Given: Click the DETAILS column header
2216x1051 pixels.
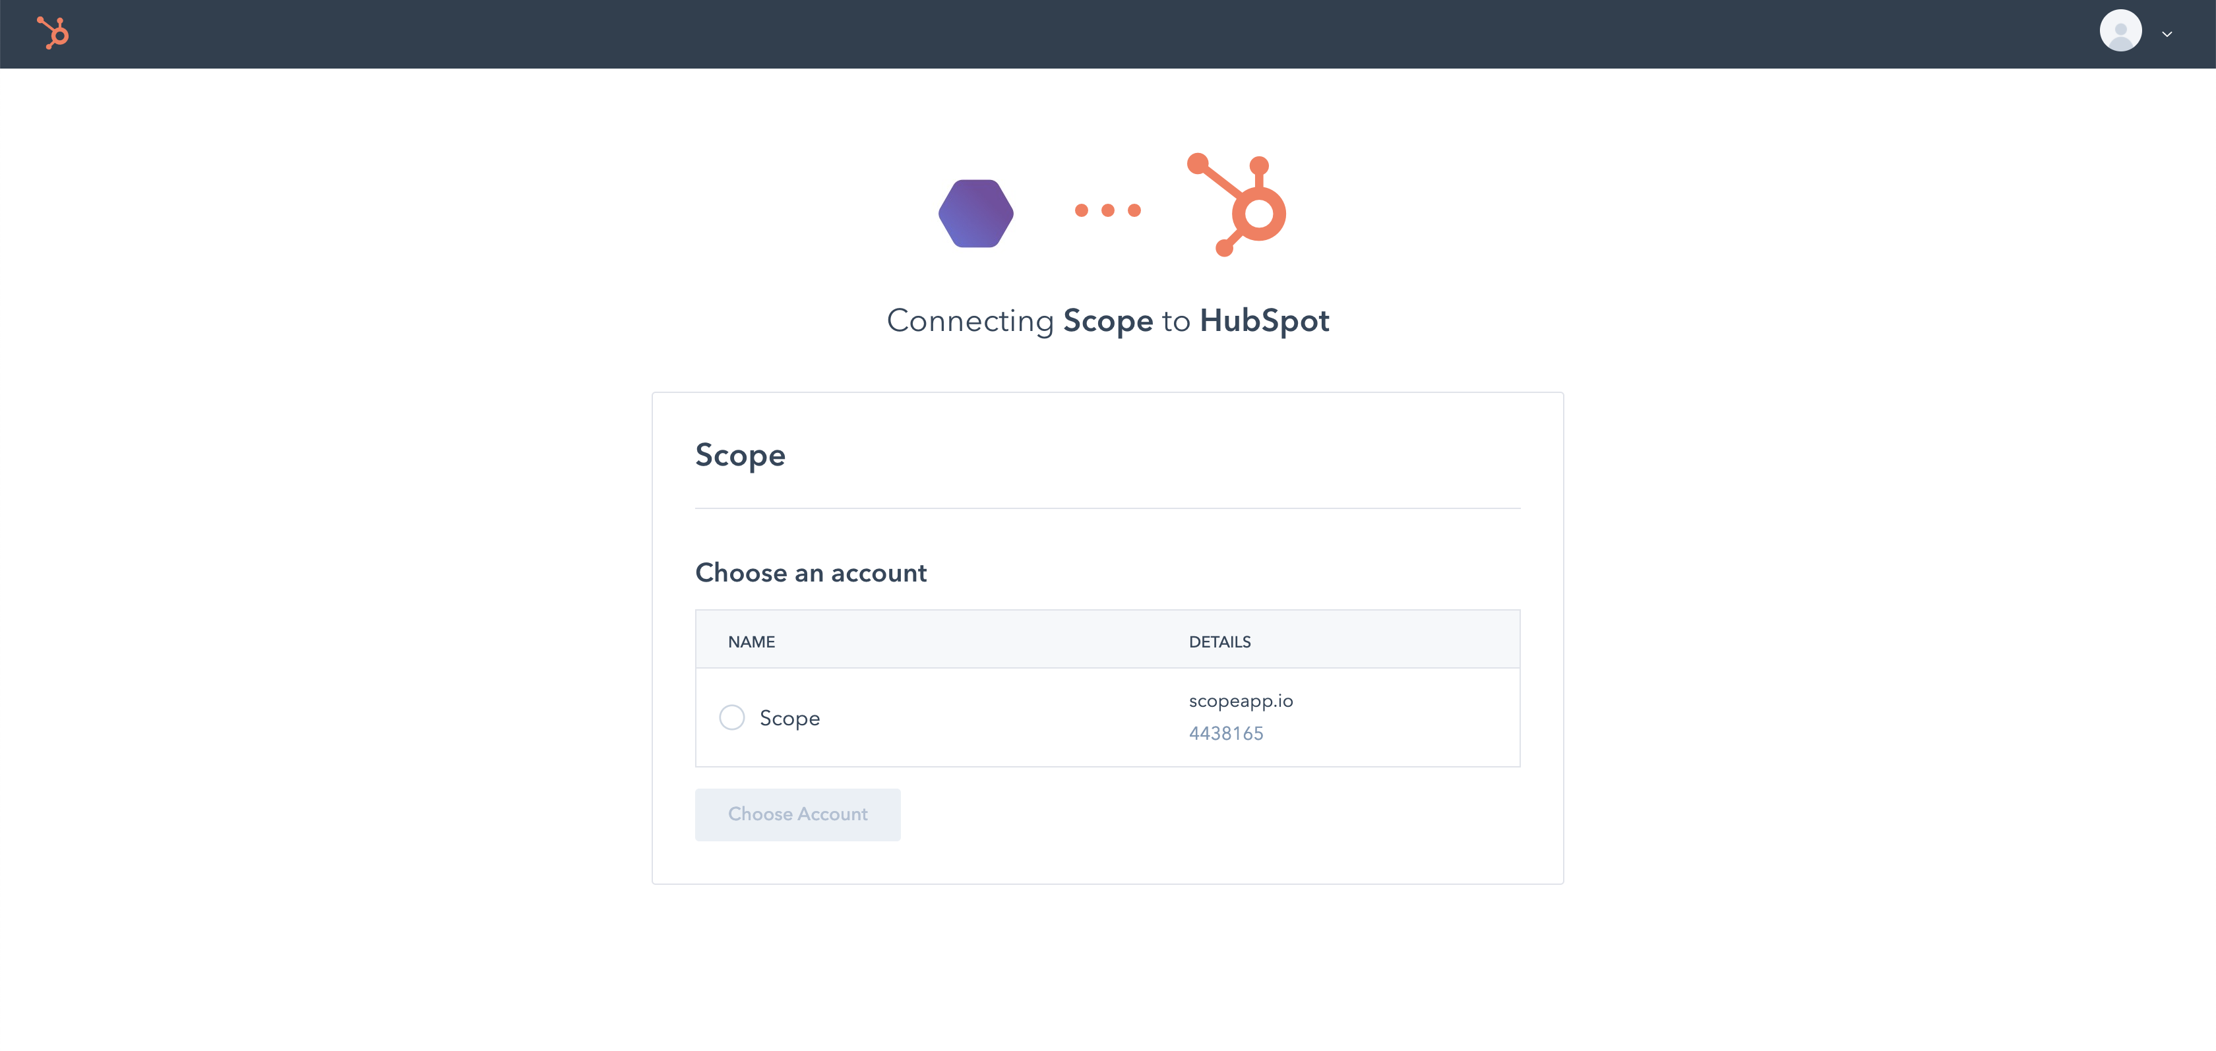Looking at the screenshot, I should 1219,642.
